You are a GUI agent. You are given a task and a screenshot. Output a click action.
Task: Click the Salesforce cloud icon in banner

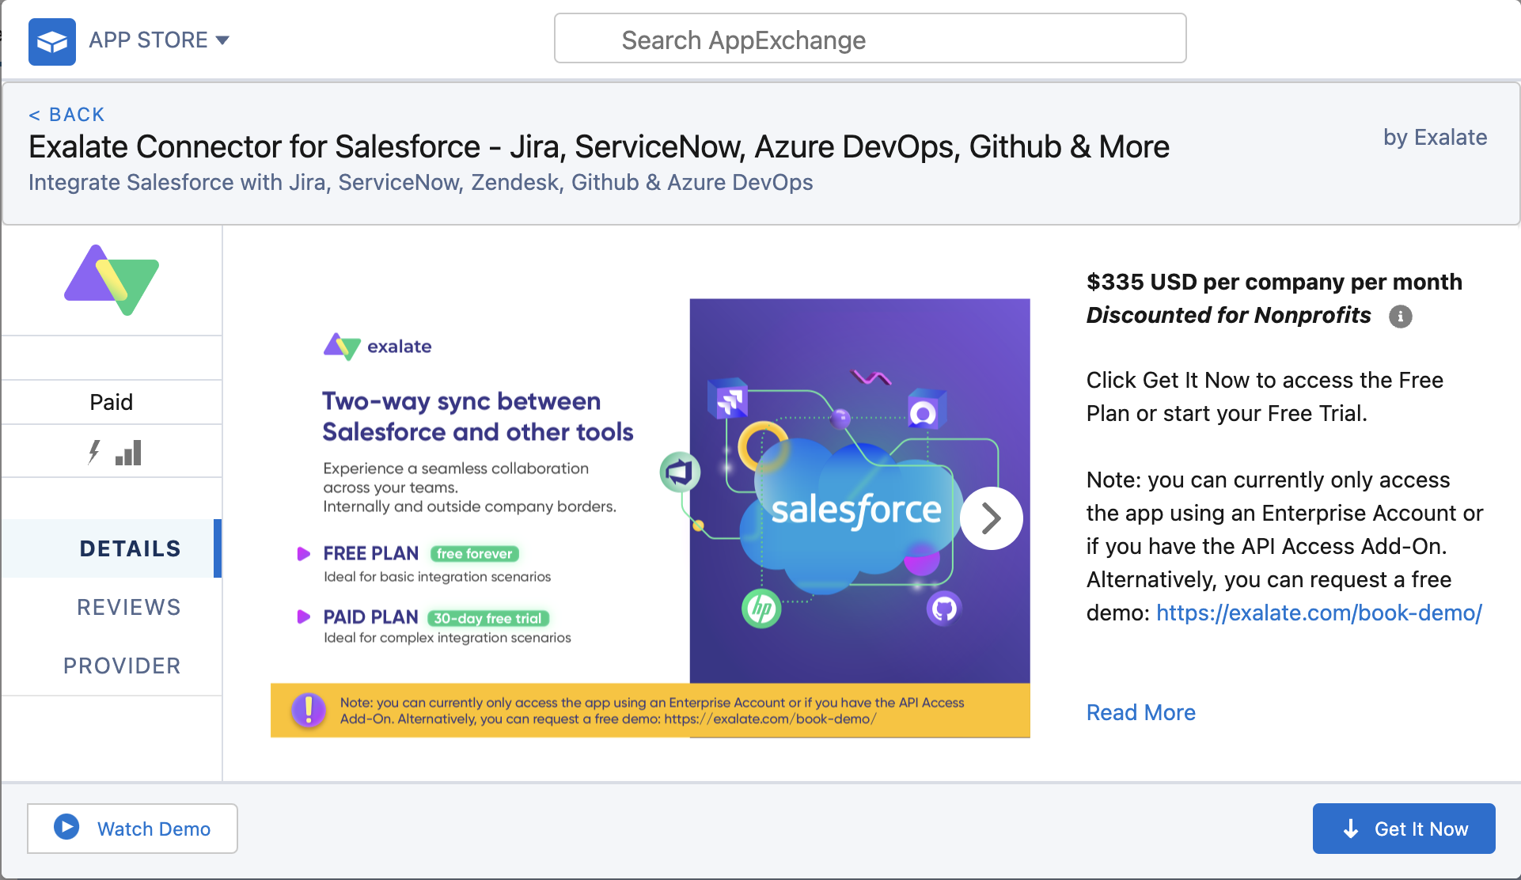click(847, 515)
